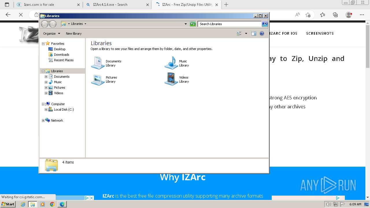
Task: Click the volume icon in system tray
Action: 328,204
